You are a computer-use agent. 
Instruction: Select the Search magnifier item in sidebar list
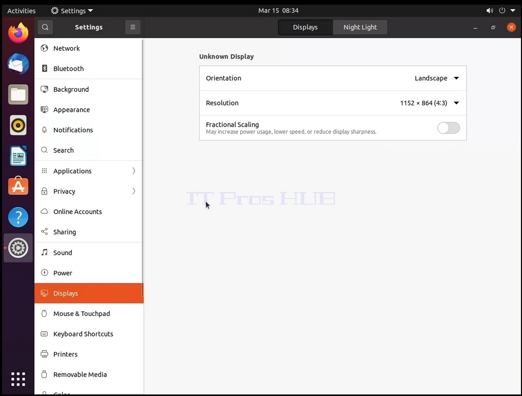[x=89, y=150]
